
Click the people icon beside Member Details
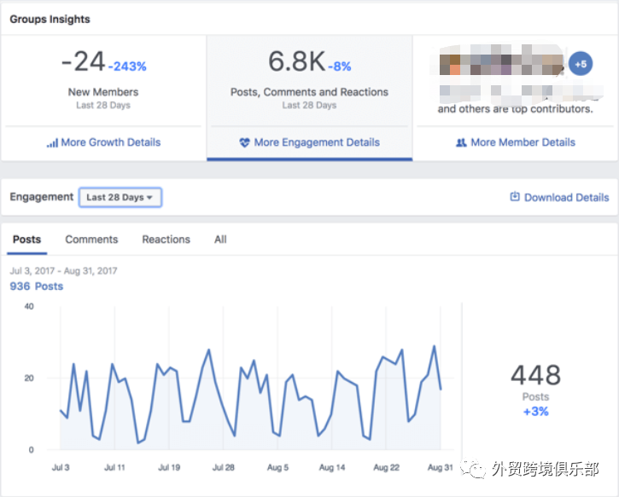[461, 142]
